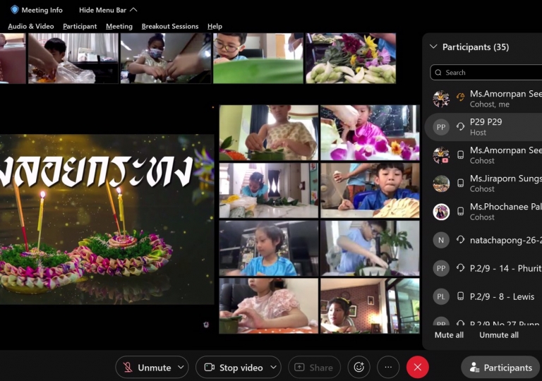542x381 pixels.
Task: Click PL avatar of P.2/9 - 8 - Lewis
Action: click(x=441, y=296)
